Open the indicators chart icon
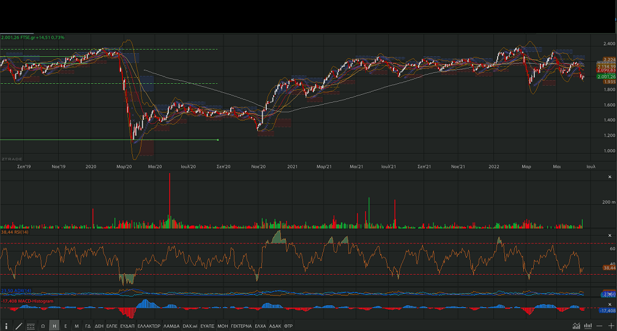Viewport: 617px width, 331px height. tap(577, 326)
